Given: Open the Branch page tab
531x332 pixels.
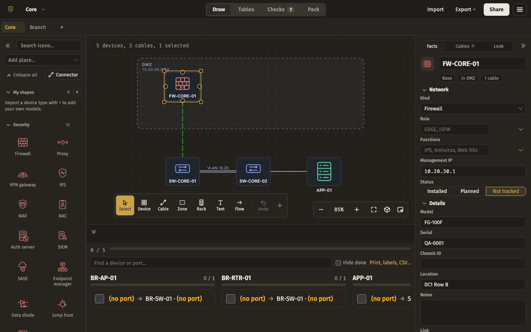Looking at the screenshot, I should coord(38,27).
